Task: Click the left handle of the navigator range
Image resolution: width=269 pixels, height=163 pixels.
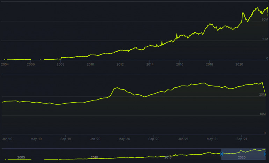Action: point(221,154)
